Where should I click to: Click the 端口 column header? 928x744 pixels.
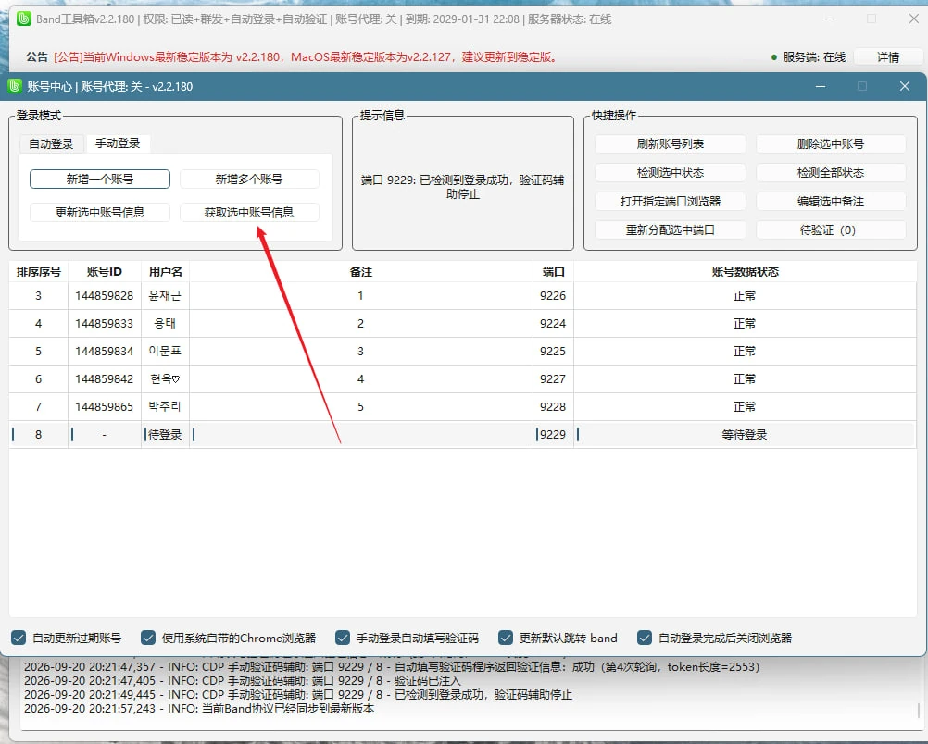553,271
